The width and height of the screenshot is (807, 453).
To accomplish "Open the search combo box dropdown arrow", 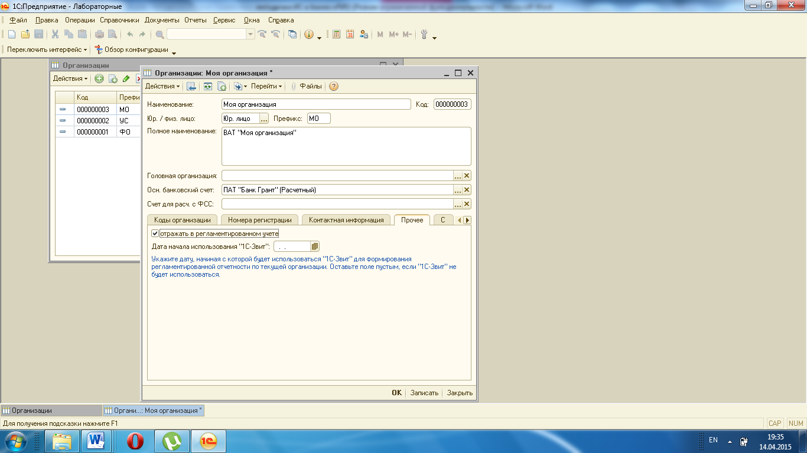I will point(250,34).
